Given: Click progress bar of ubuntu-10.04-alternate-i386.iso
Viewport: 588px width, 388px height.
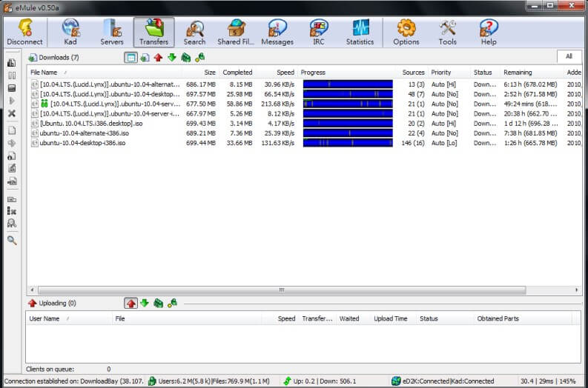Looking at the screenshot, I should [x=348, y=133].
